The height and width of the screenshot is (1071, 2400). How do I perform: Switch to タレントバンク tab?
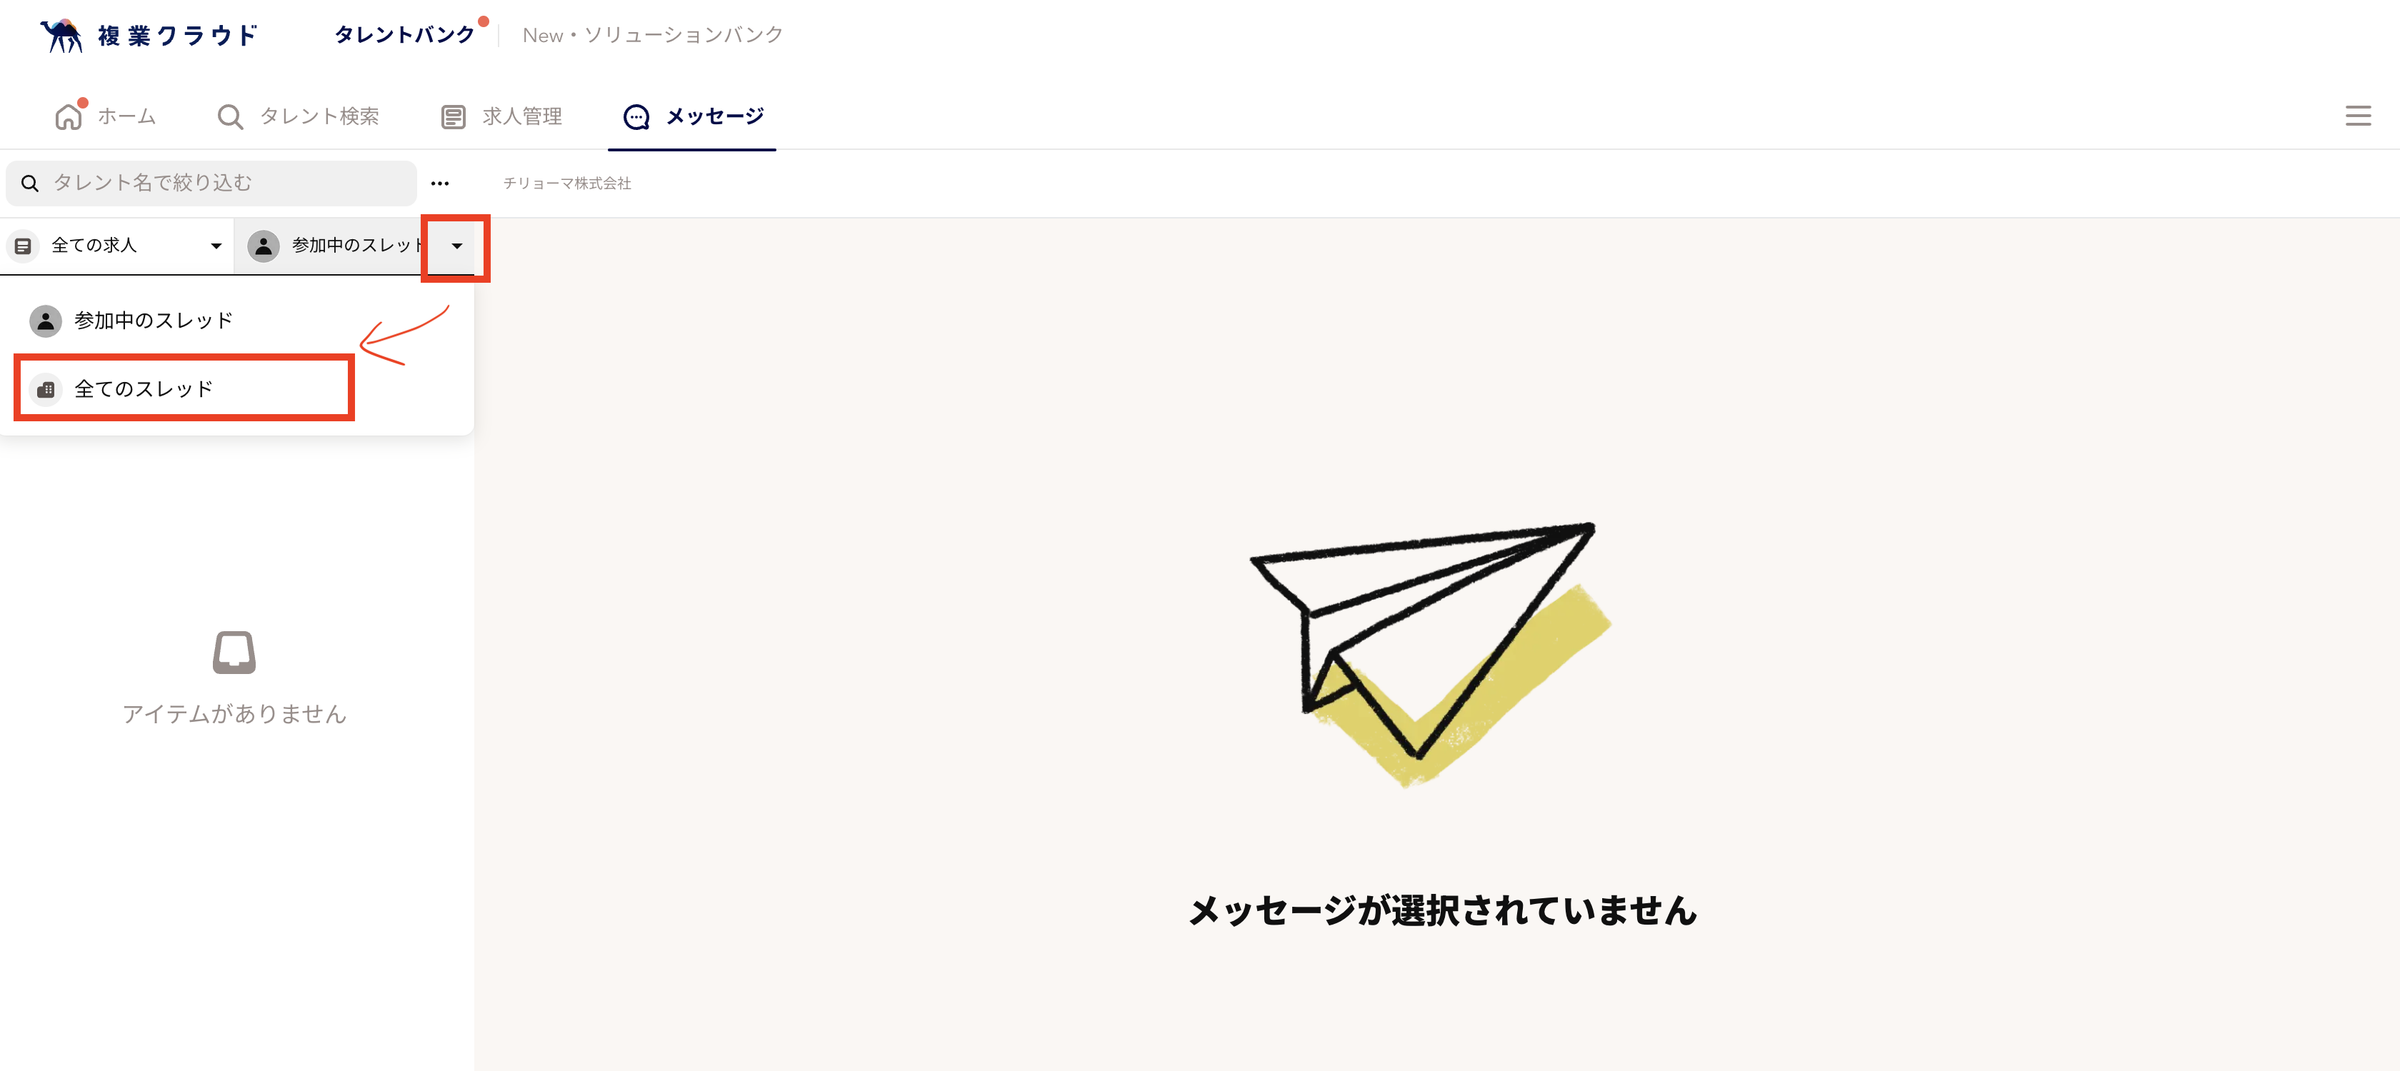404,36
